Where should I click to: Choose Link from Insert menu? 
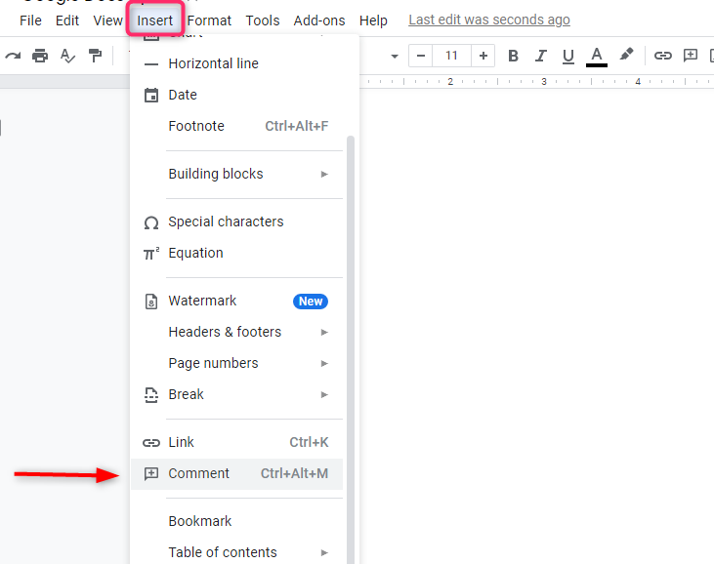click(236, 442)
